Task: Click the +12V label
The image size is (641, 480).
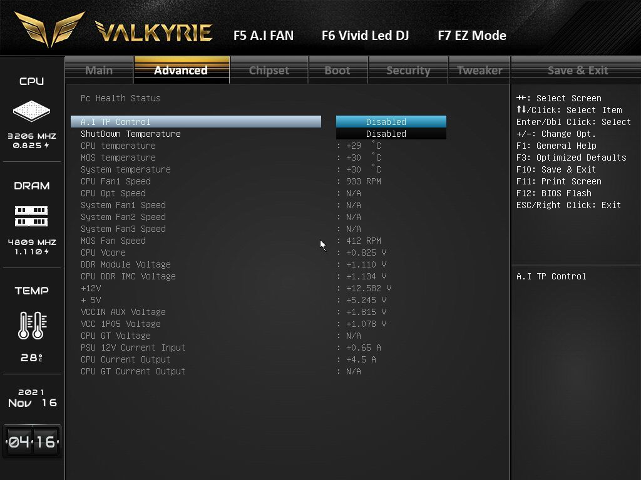Action: (91, 288)
